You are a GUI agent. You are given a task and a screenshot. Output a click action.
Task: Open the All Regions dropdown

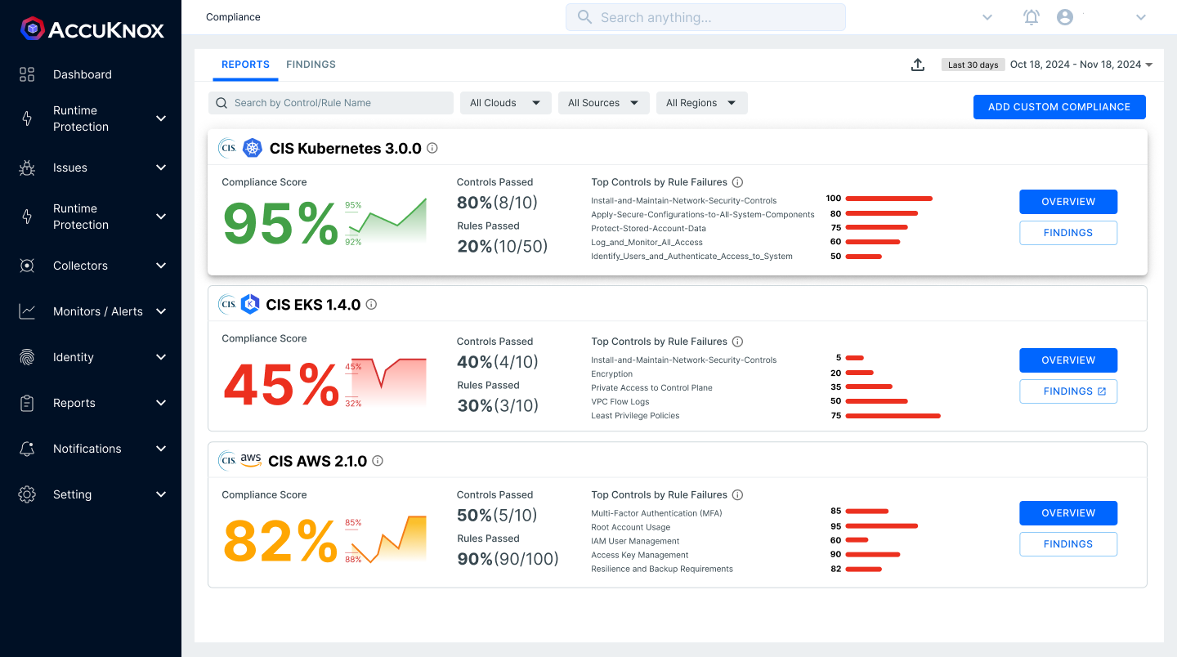(702, 103)
